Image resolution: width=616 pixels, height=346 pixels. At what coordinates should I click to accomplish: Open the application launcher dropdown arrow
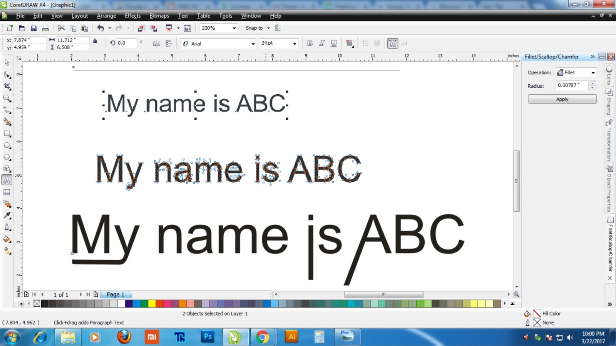coord(178,28)
